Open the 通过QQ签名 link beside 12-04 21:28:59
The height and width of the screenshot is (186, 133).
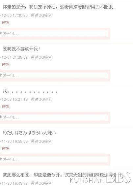click(x=41, y=57)
